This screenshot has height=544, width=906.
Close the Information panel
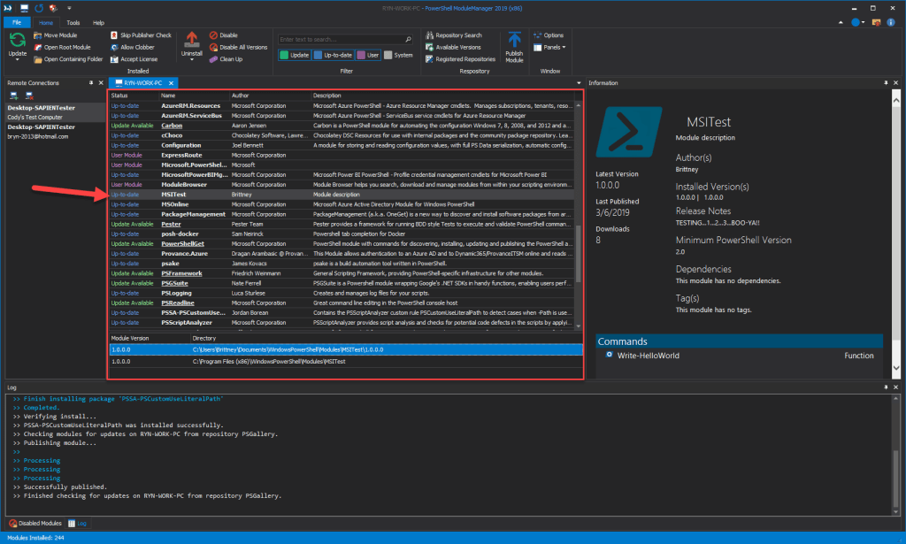pos(896,83)
